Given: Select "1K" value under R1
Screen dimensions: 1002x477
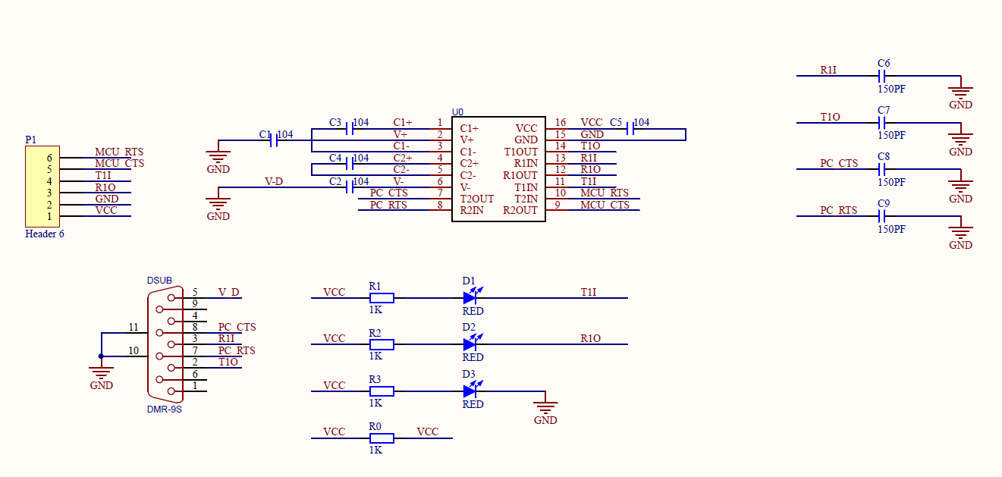Looking at the screenshot, I should [375, 309].
